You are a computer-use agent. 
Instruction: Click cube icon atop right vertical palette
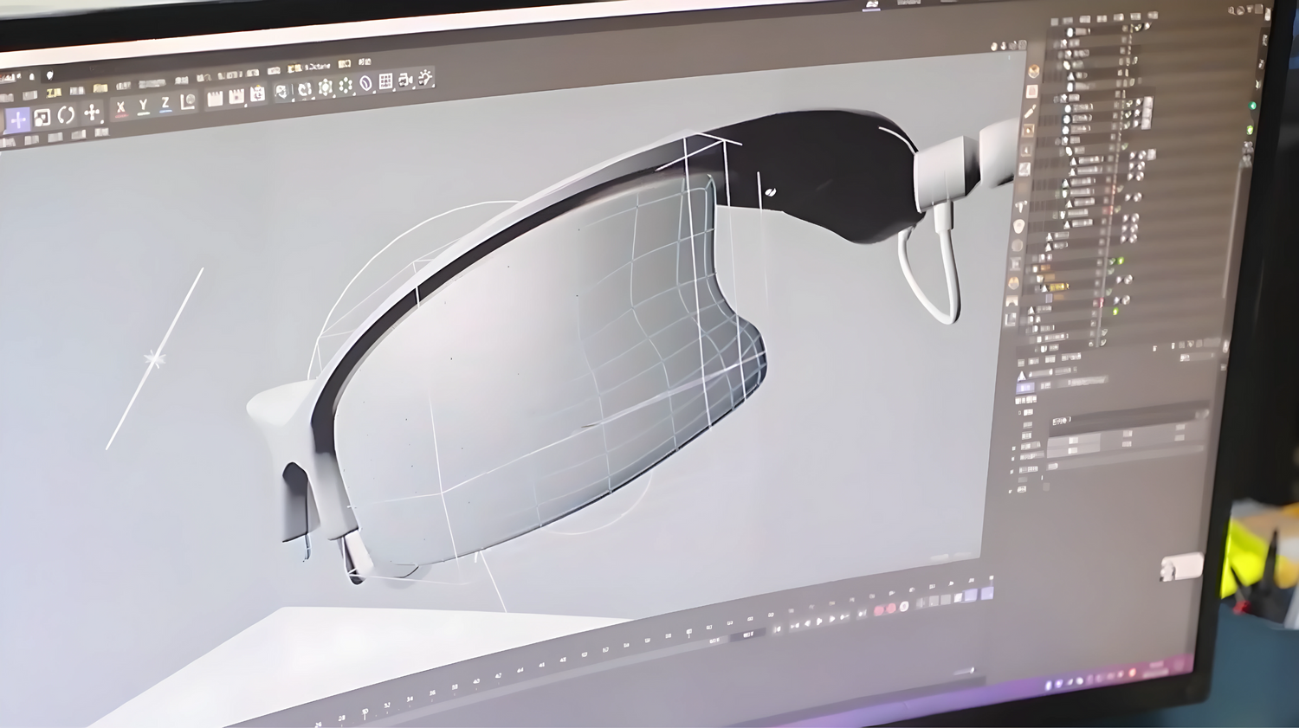pyautogui.click(x=1034, y=72)
